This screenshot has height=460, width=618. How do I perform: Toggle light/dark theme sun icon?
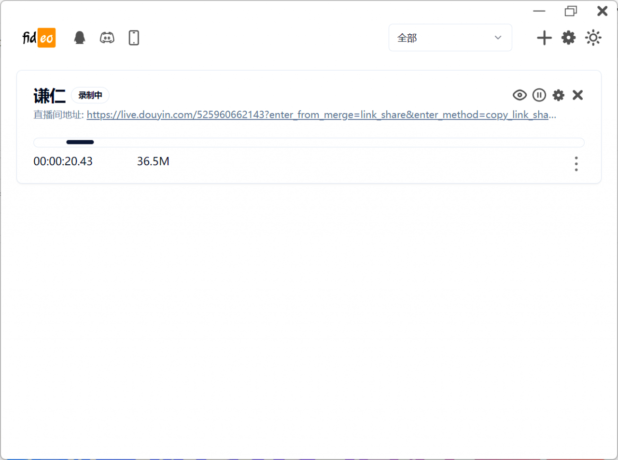pyautogui.click(x=593, y=38)
